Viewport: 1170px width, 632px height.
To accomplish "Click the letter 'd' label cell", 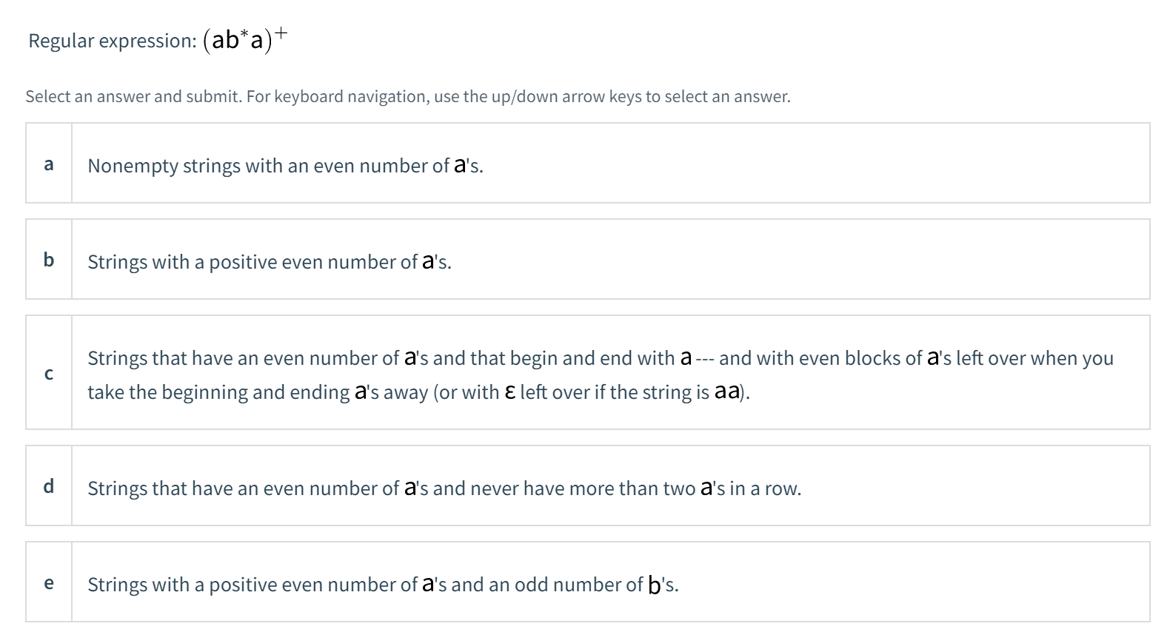I will (48, 487).
